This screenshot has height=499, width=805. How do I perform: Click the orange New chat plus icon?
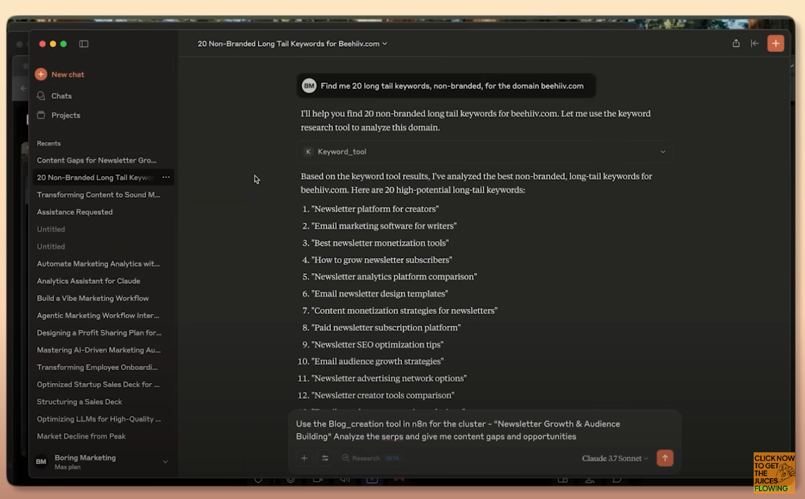point(41,74)
